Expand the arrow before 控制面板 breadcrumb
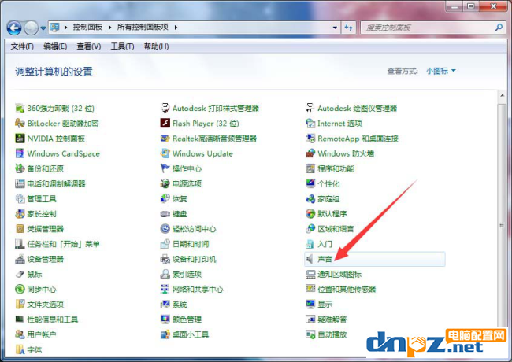This screenshot has width=512, height=362. pos(65,28)
